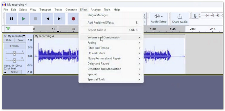Open the View menu
Image resolution: width=225 pixels, height=111 pixels.
click(33, 10)
